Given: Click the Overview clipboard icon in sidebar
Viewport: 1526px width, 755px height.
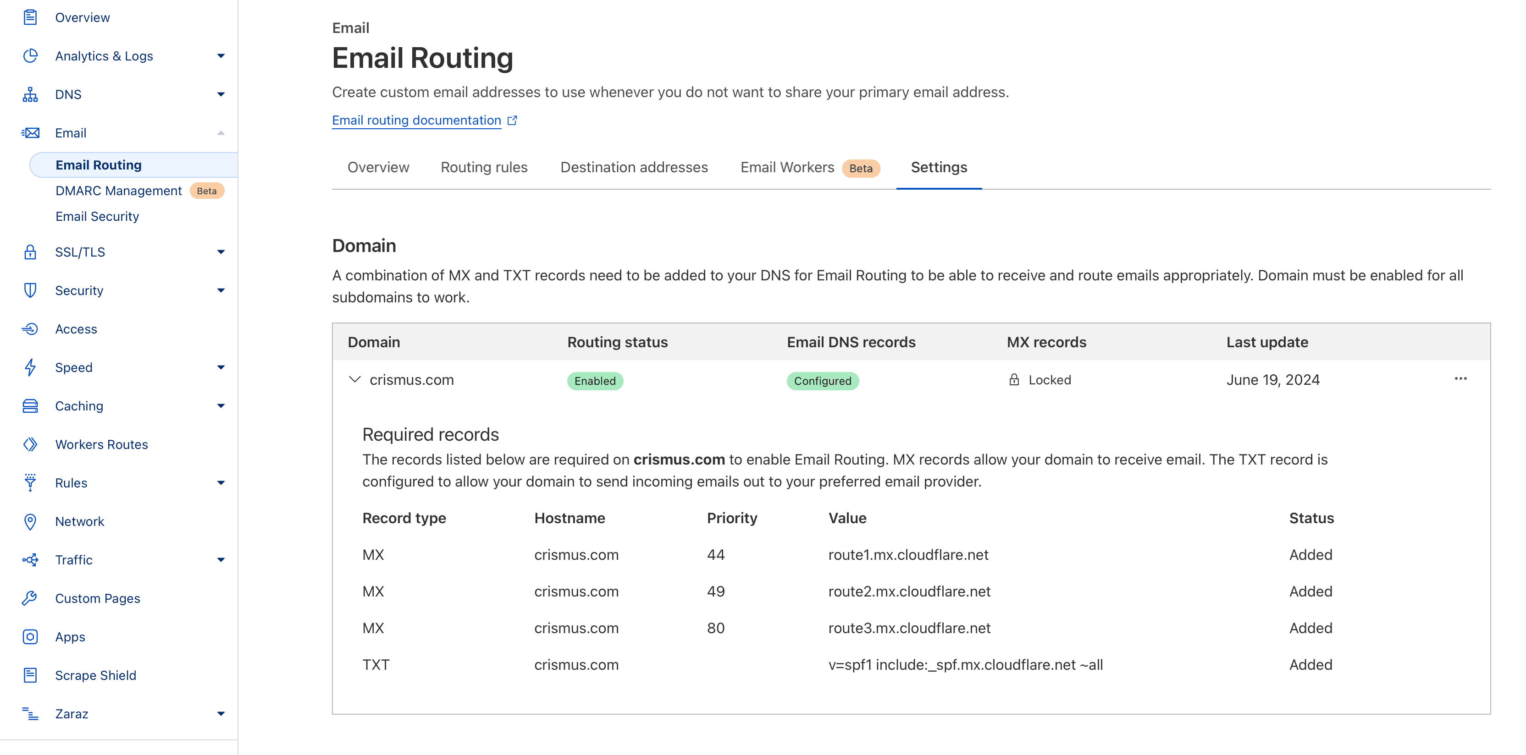Looking at the screenshot, I should tap(30, 18).
